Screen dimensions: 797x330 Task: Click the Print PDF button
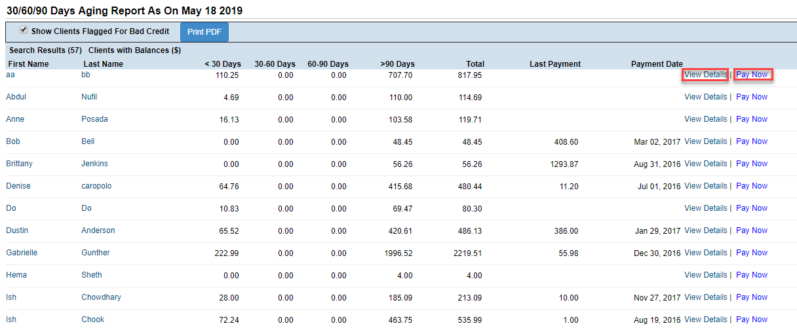[204, 31]
